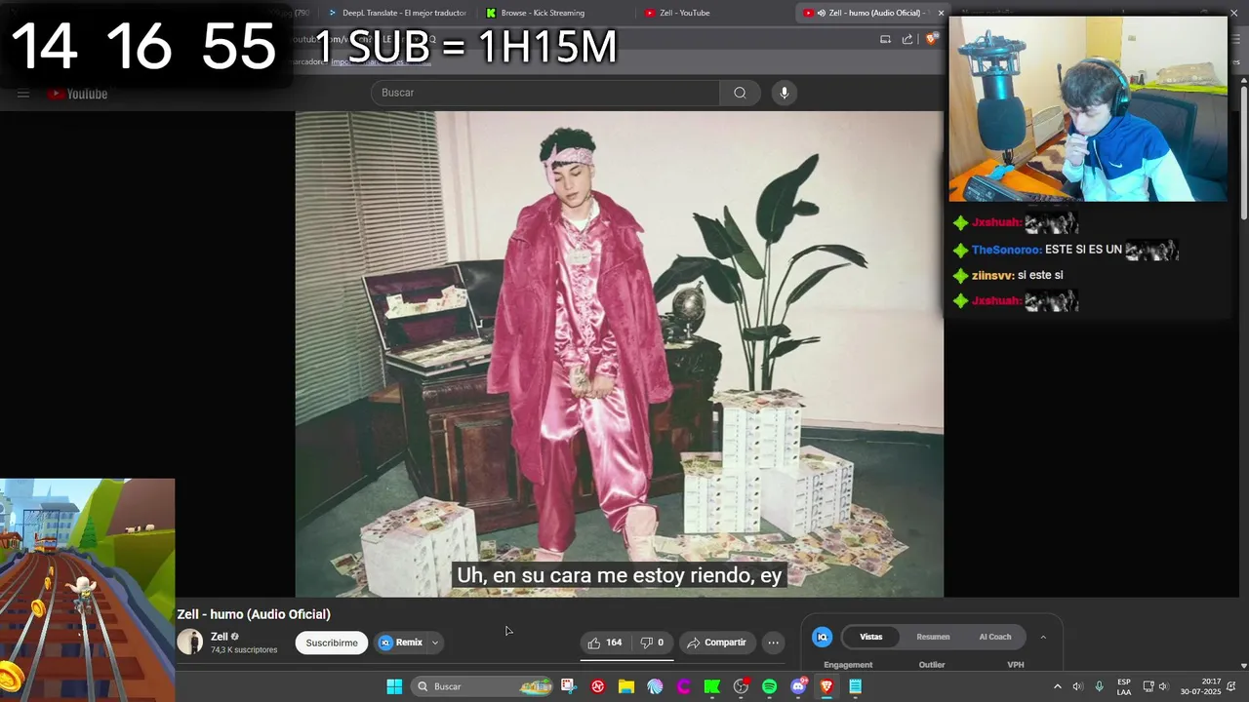Open the YouTube hamburger guide menu
This screenshot has height=702, width=1249.
23,94
